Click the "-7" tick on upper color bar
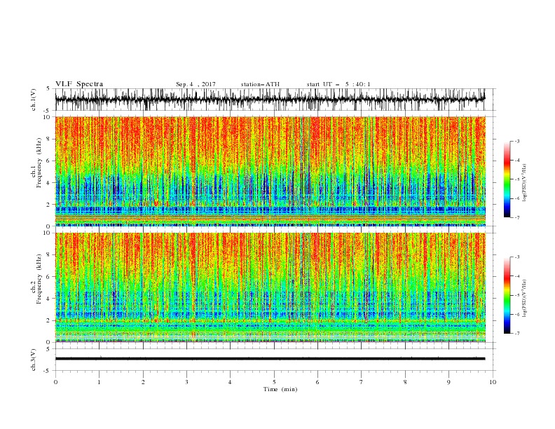 tap(517, 218)
